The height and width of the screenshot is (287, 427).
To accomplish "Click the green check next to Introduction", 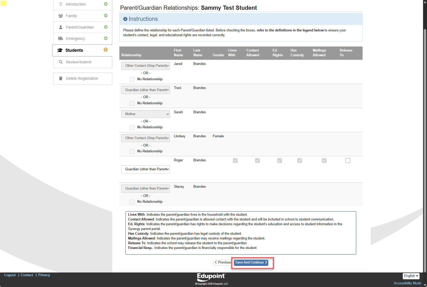I will tap(106, 4).
